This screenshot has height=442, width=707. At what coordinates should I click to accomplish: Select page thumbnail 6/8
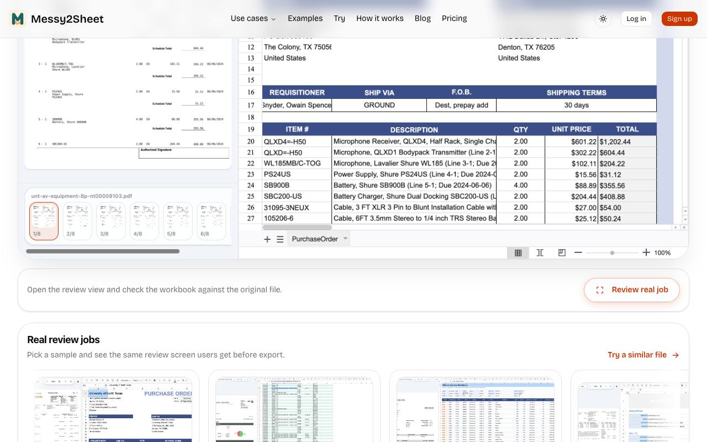pyautogui.click(x=212, y=221)
